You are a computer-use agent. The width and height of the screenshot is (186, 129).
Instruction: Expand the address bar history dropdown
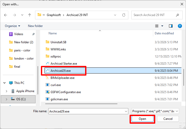coord(115,15)
